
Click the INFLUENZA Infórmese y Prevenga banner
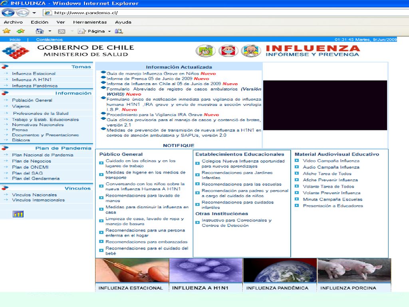pos(312,51)
